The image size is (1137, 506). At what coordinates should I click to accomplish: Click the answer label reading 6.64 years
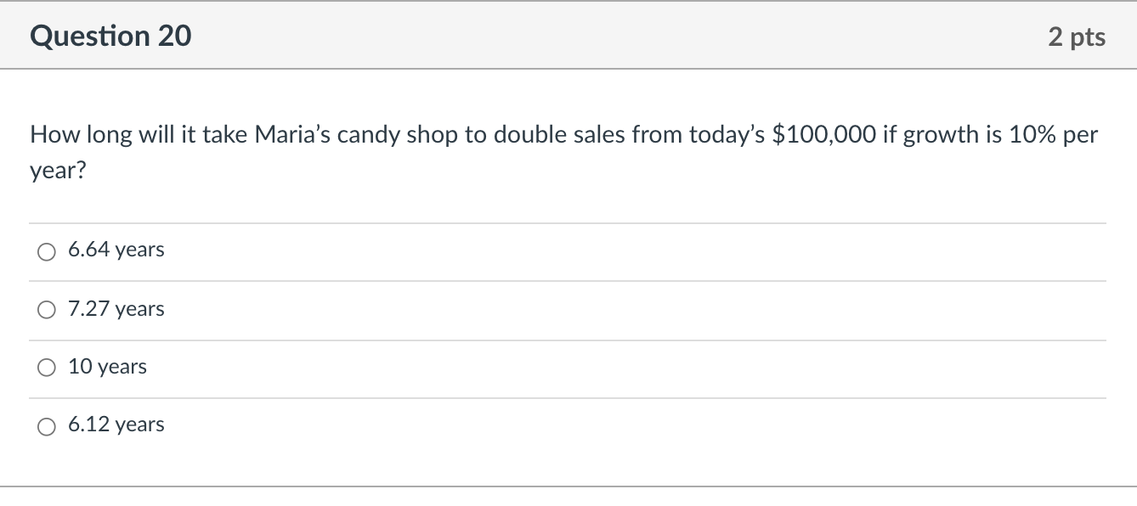pyautogui.click(x=116, y=250)
